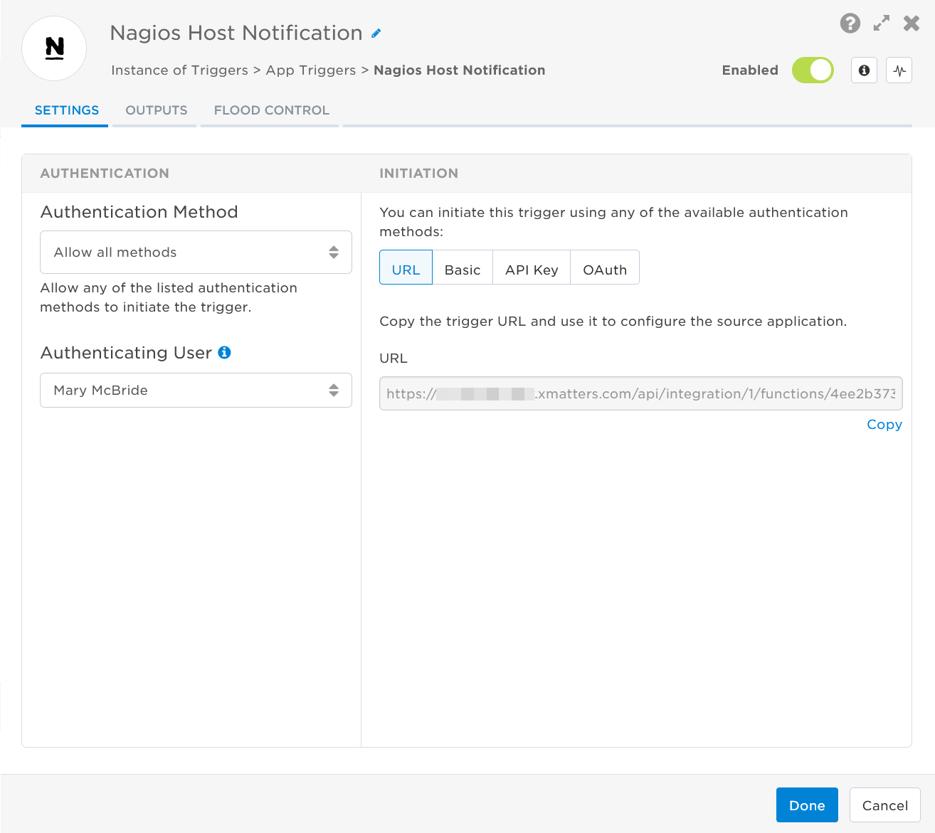Click the Nagios logo avatar
935x833 pixels.
pos(54,48)
